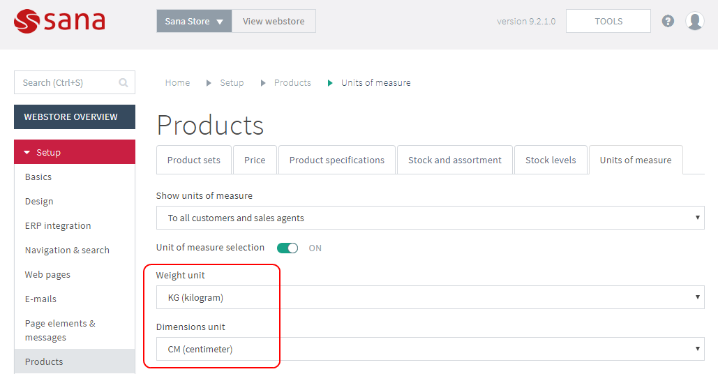This screenshot has width=718, height=374.
Task: Click the TOOLS button
Action: coord(608,21)
